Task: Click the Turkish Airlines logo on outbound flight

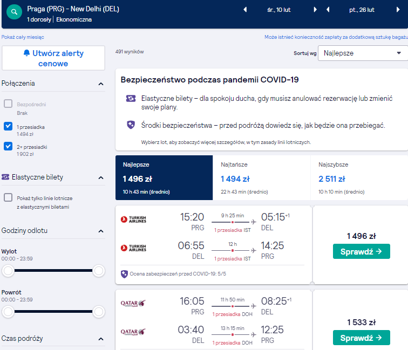Action: point(133,219)
